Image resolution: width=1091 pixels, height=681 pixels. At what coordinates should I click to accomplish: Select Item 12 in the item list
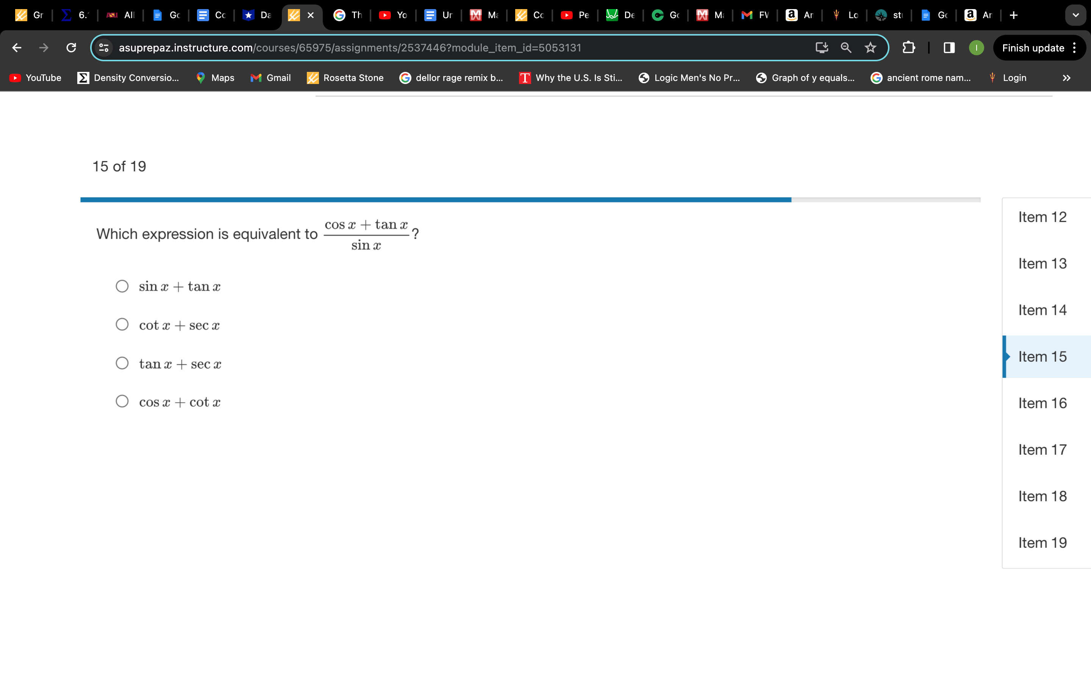1043,217
